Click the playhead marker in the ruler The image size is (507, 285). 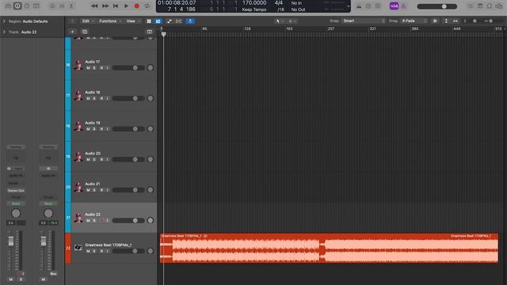[x=164, y=34]
